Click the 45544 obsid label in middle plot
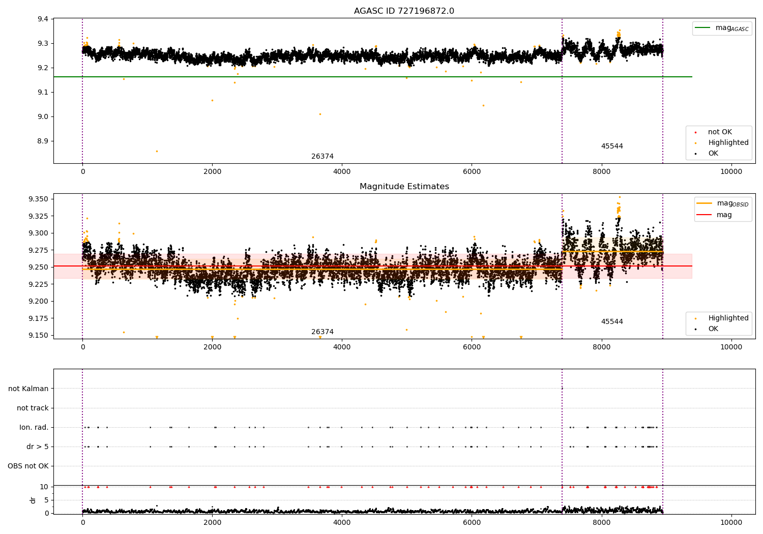This screenshot has width=763, height=534. [612, 322]
